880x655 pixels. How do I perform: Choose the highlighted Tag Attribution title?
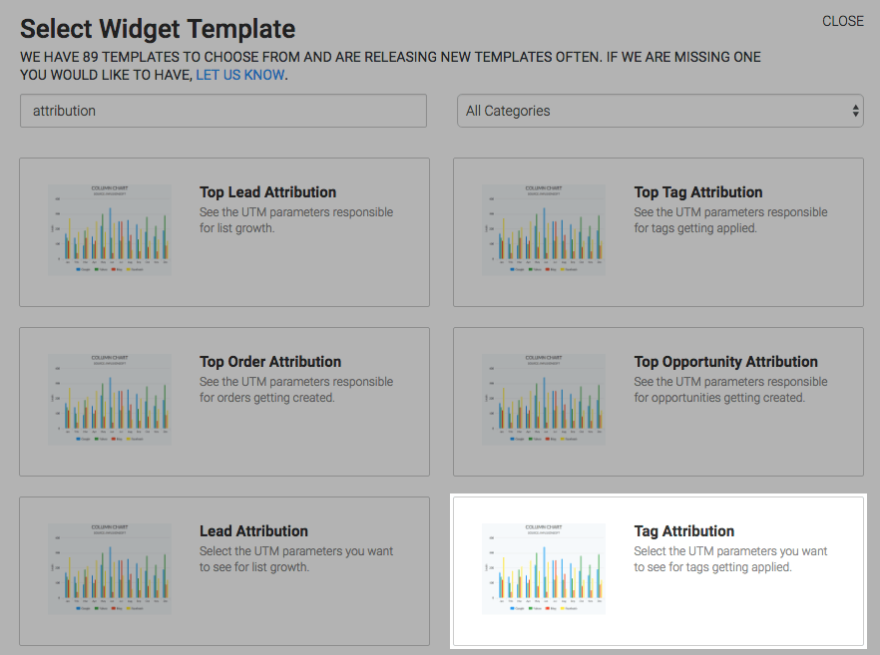(x=684, y=531)
